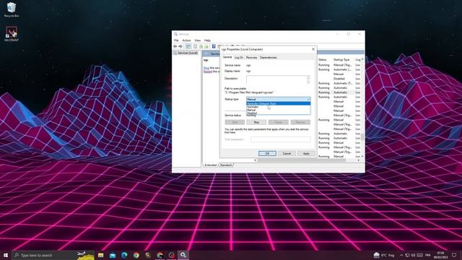Switch to the Recovery tab
462x260 pixels.
pyautogui.click(x=251, y=58)
